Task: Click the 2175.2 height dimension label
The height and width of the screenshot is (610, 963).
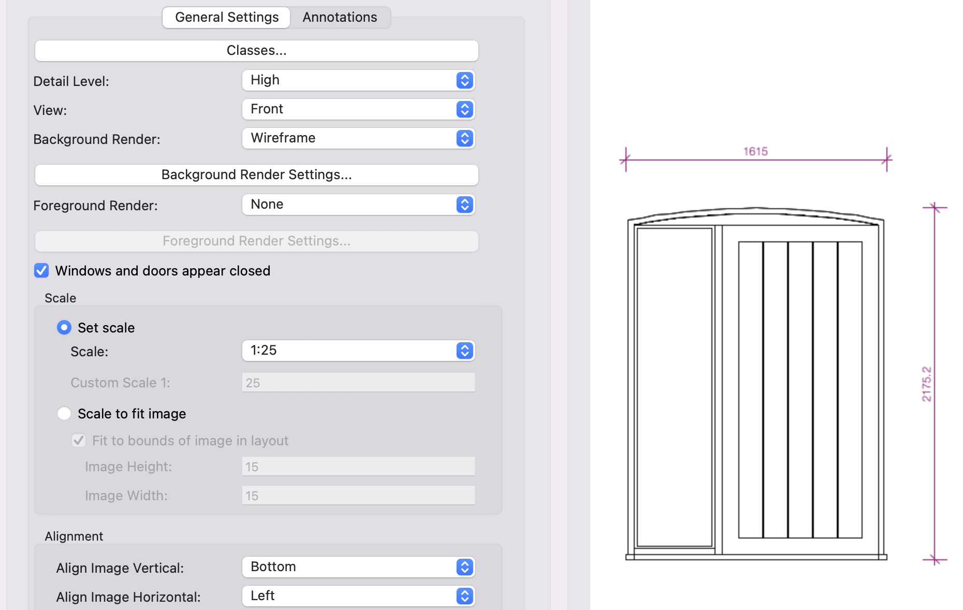Action: [x=926, y=384]
